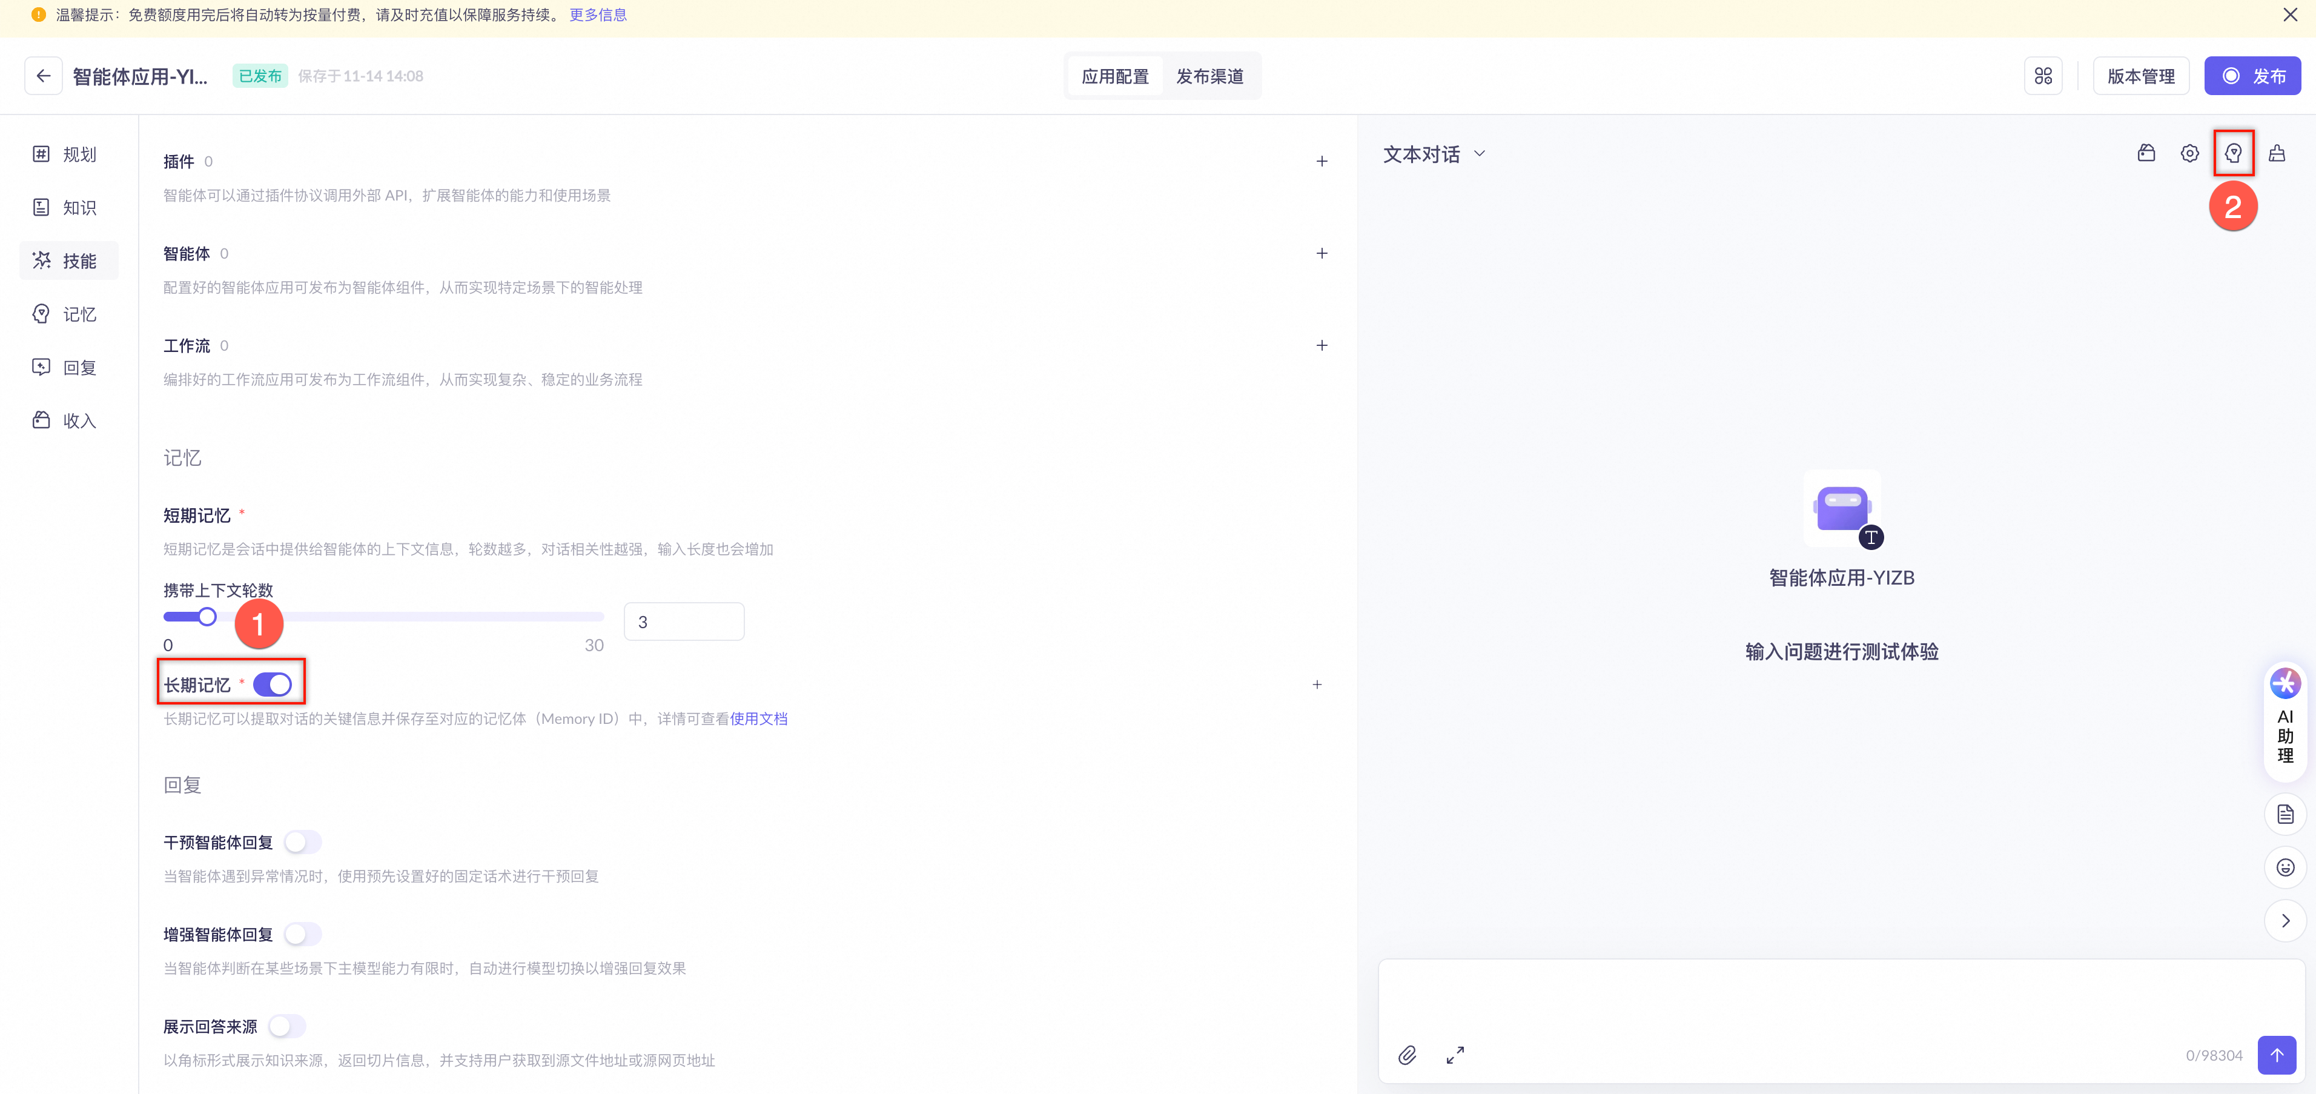Open the grid apps icon near 版本管理
2316x1094 pixels.
click(x=2043, y=76)
